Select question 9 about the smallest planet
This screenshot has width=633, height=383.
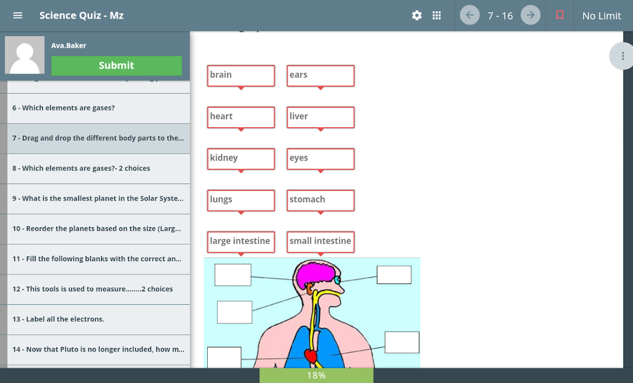point(98,198)
